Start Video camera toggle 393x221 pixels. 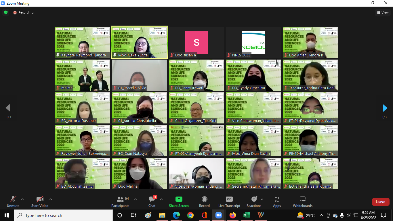(40, 199)
